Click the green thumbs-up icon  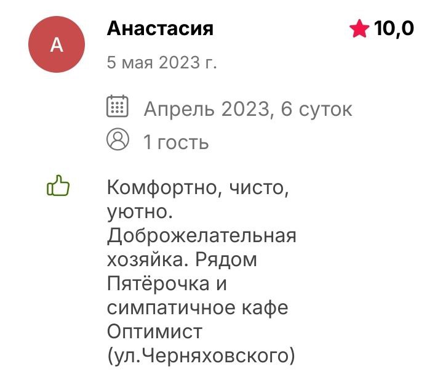(x=58, y=187)
